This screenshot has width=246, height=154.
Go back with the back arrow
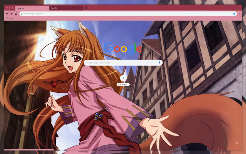point(7,14)
